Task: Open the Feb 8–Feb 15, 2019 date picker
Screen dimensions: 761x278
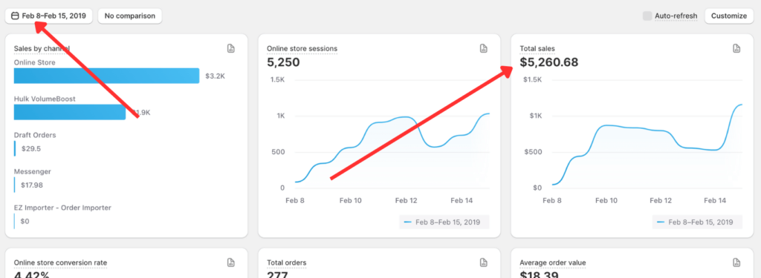Action: 49,16
